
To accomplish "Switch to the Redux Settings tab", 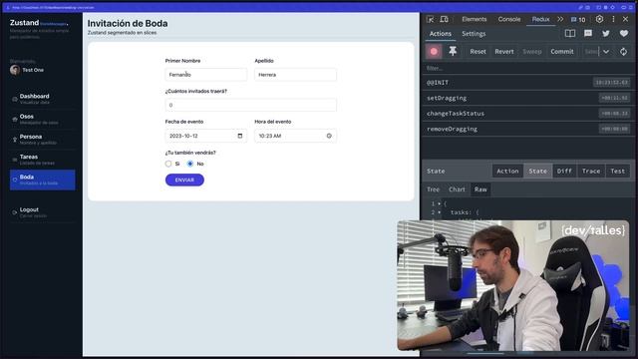I will pos(474,34).
